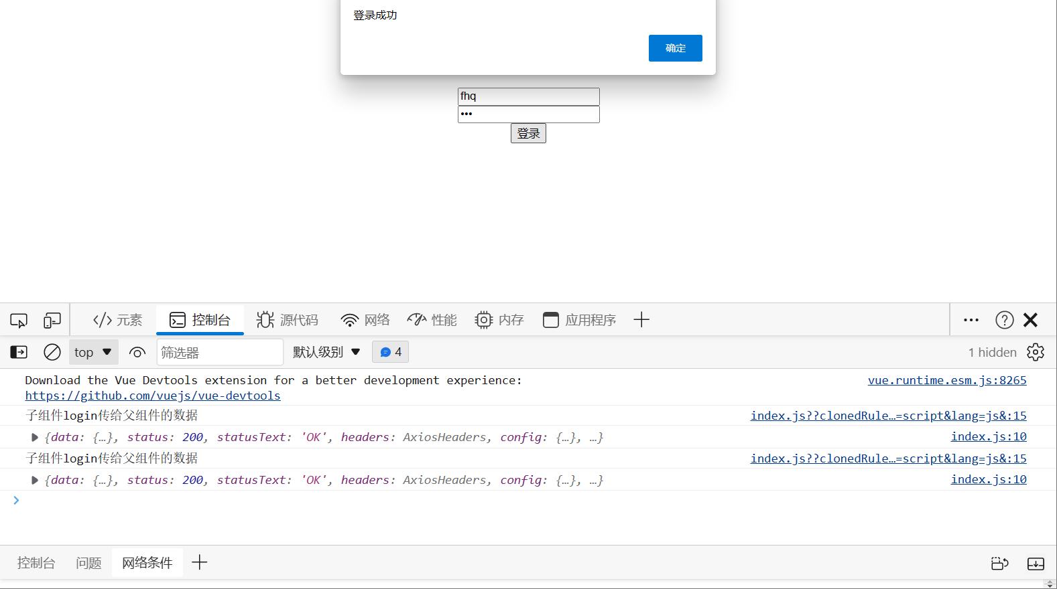Open the 网络 (Network) tab
1057x589 pixels.
coord(365,320)
